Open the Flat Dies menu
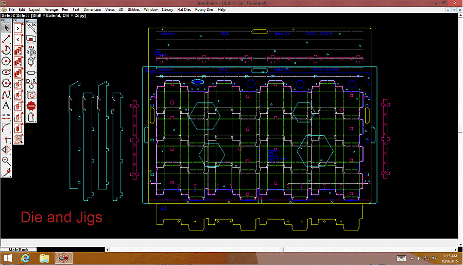 pyautogui.click(x=183, y=10)
